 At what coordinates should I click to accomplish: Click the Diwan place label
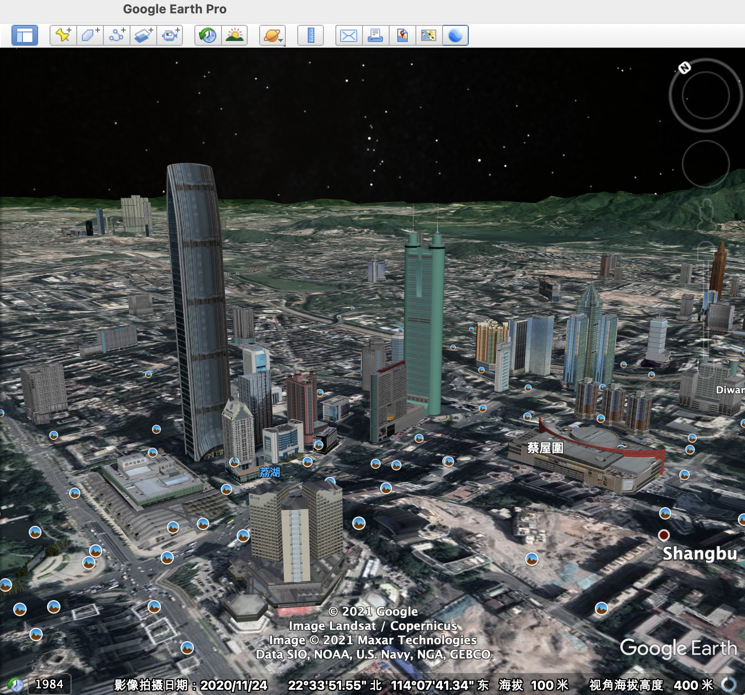pos(730,390)
